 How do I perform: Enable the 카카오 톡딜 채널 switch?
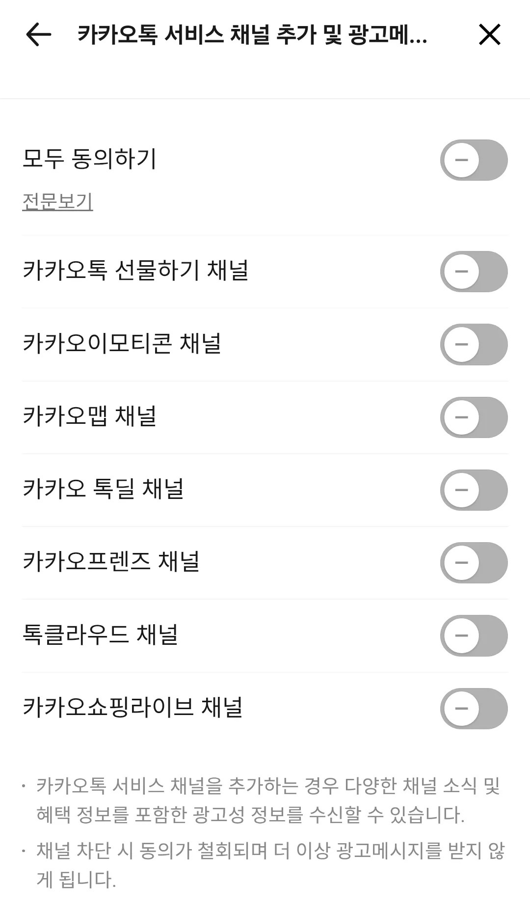[x=474, y=490]
